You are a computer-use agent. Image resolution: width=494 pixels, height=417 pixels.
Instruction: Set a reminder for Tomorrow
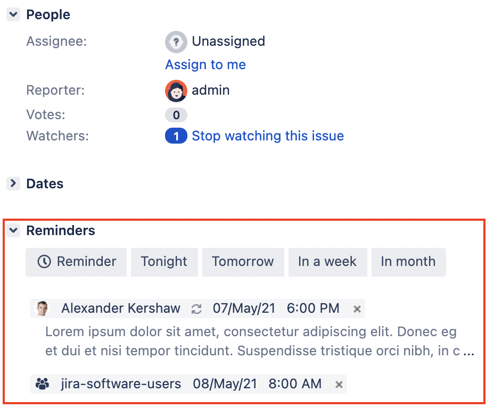coord(243,262)
